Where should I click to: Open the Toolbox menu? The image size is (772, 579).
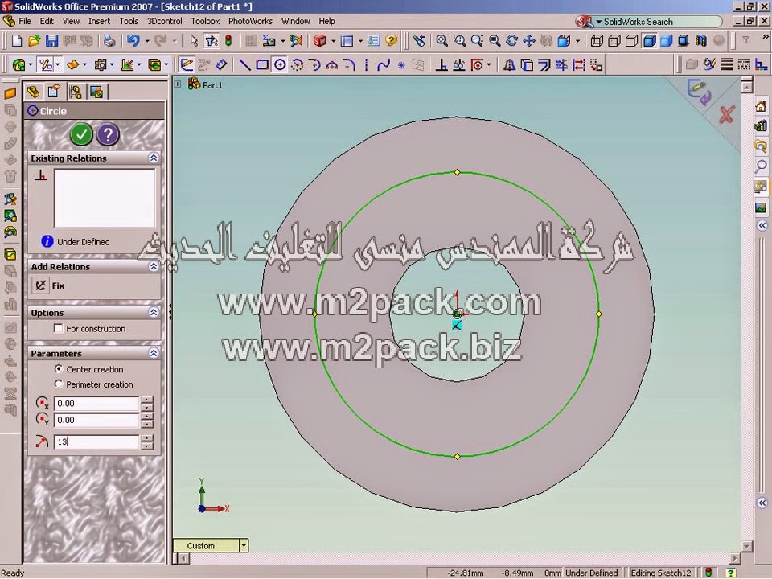tap(205, 21)
